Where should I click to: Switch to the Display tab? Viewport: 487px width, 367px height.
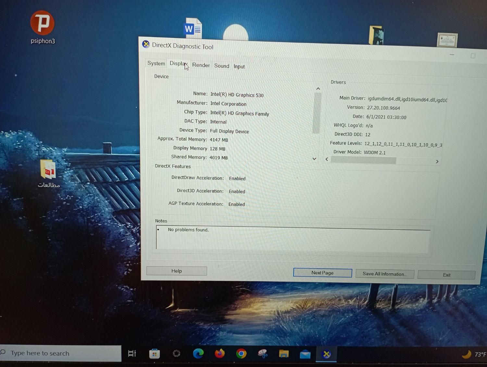tap(178, 64)
